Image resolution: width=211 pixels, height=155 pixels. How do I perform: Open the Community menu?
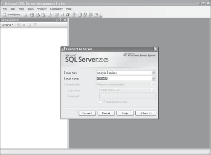coord(56,9)
